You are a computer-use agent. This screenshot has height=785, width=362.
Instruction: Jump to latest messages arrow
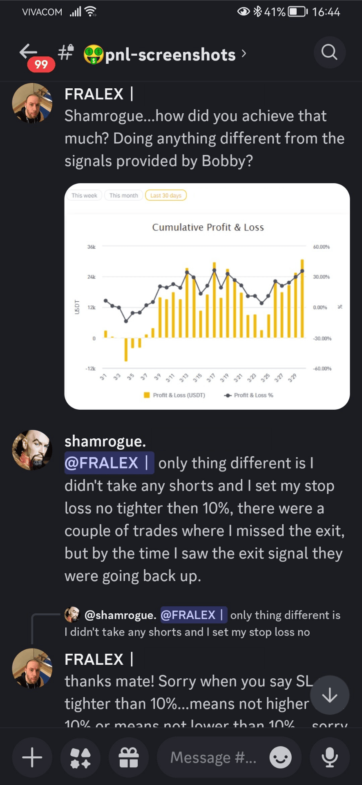(329, 695)
